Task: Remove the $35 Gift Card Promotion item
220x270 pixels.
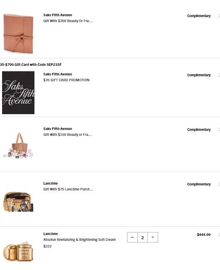Action: (x=219, y=75)
